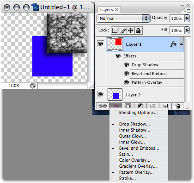Viewport: 194px width, 183px height.
Task: Click the document window resize grip
Action: [x=91, y=86]
